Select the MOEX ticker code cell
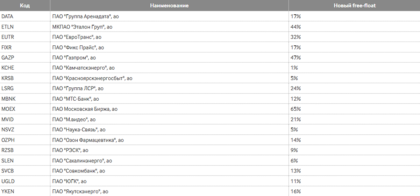The height and width of the screenshot is (196, 420). pyautogui.click(x=8, y=109)
